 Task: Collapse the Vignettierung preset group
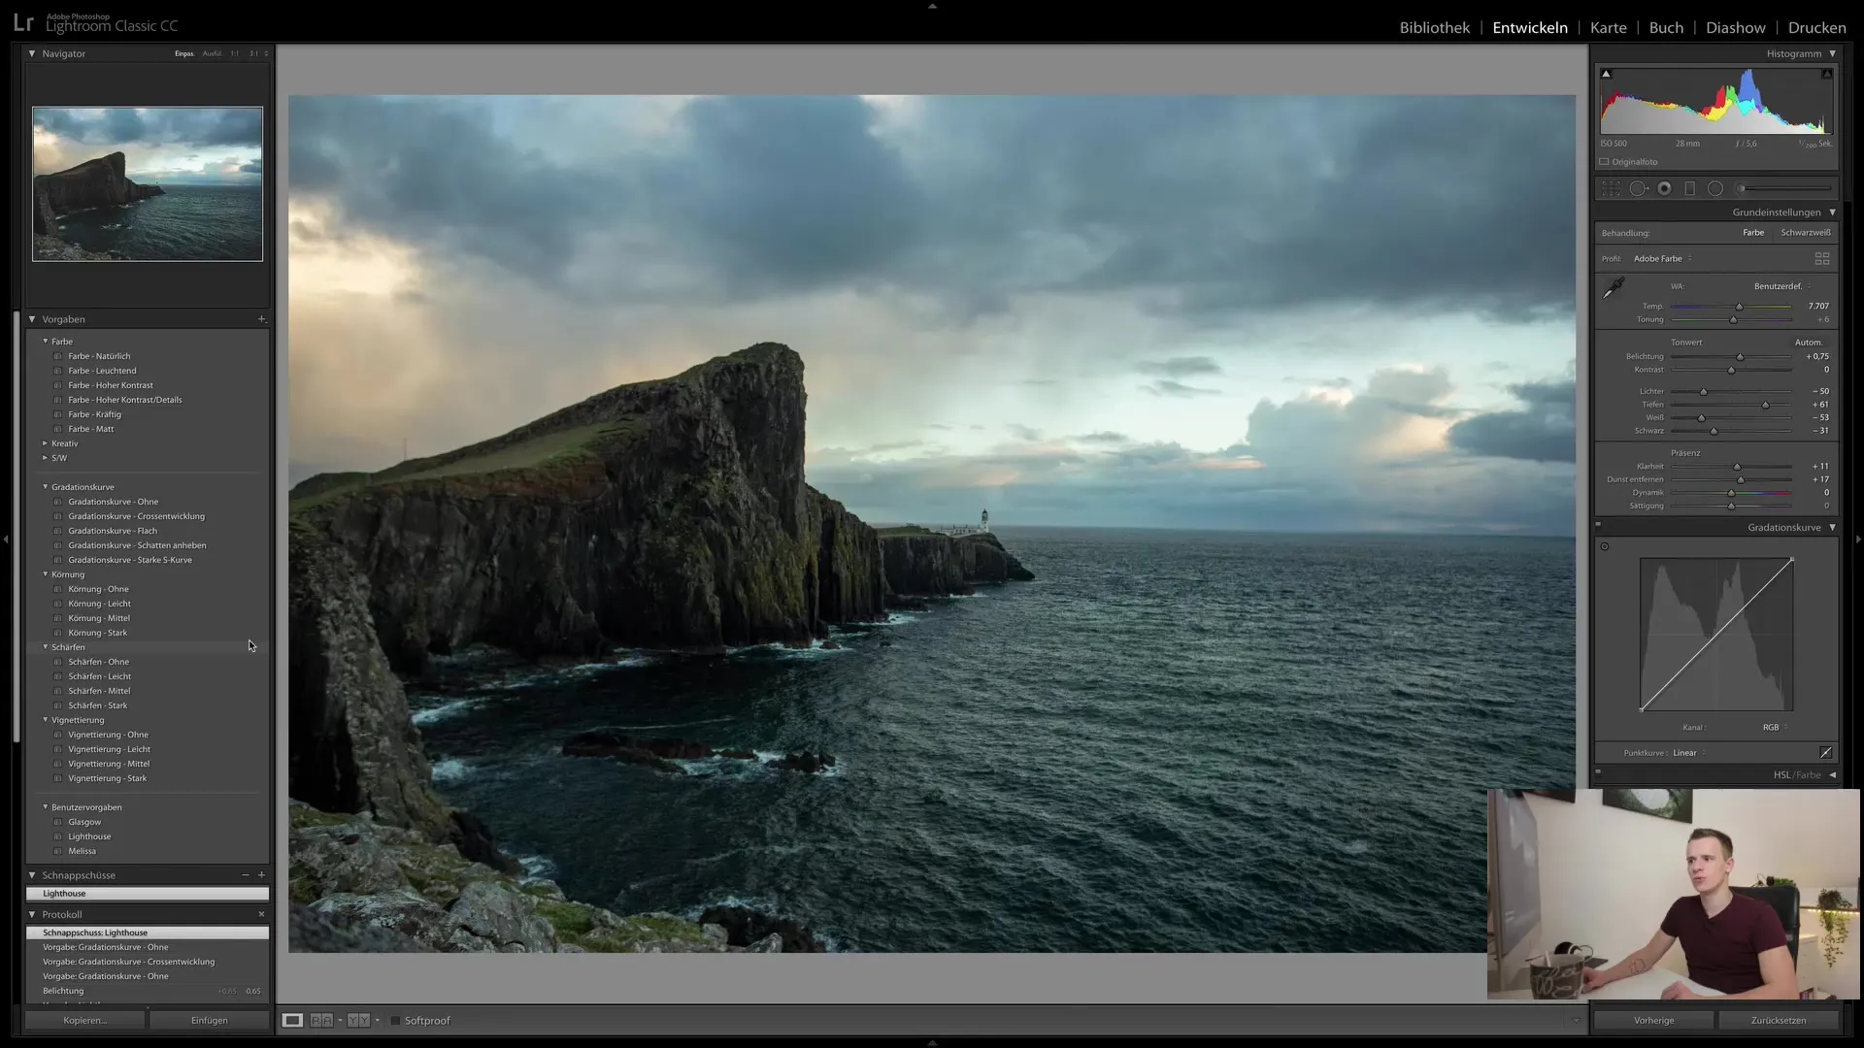click(45, 719)
